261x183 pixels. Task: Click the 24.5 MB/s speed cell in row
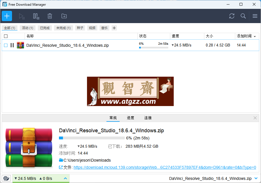[182, 45]
